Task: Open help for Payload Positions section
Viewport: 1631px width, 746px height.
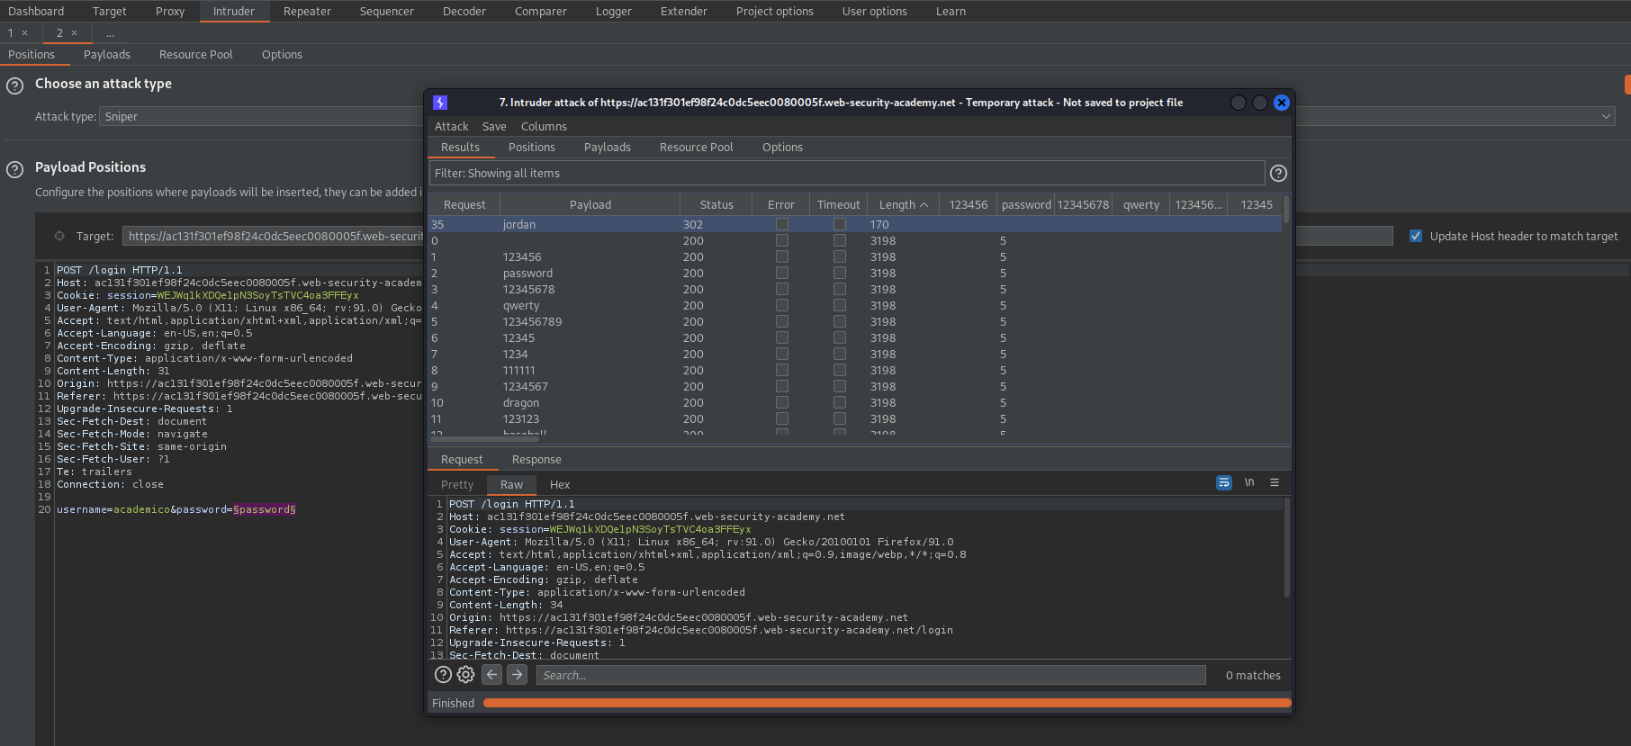Action: click(15, 170)
